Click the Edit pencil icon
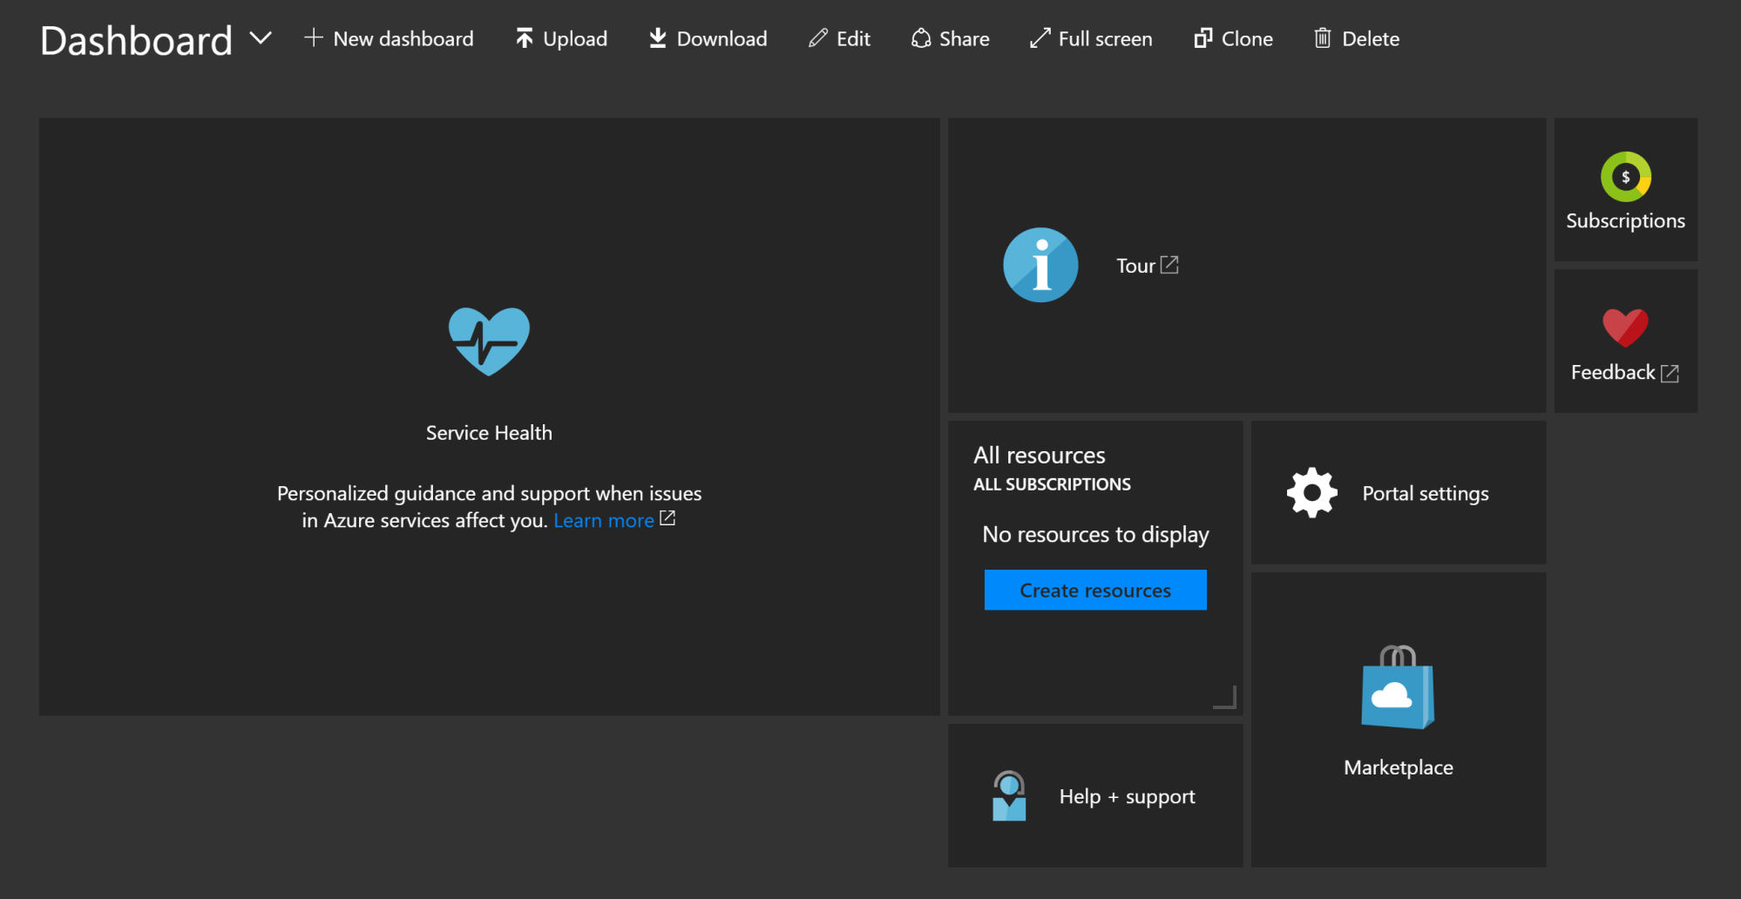 (x=817, y=38)
